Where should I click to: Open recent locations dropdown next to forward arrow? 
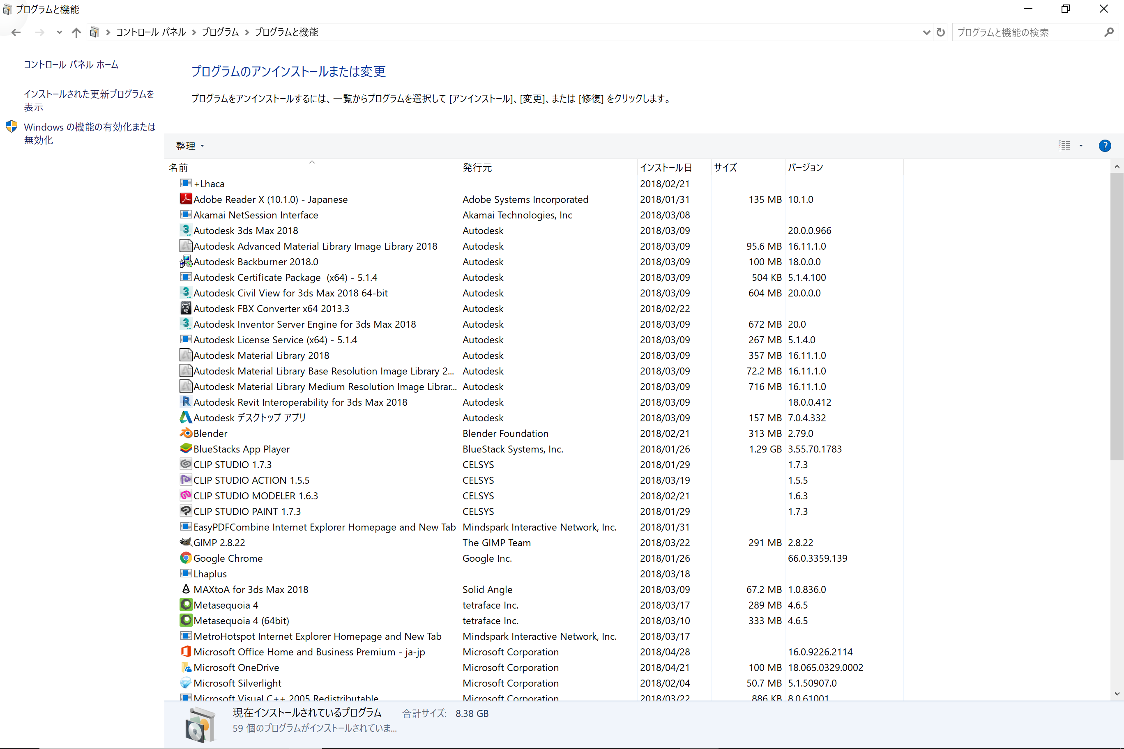(59, 32)
